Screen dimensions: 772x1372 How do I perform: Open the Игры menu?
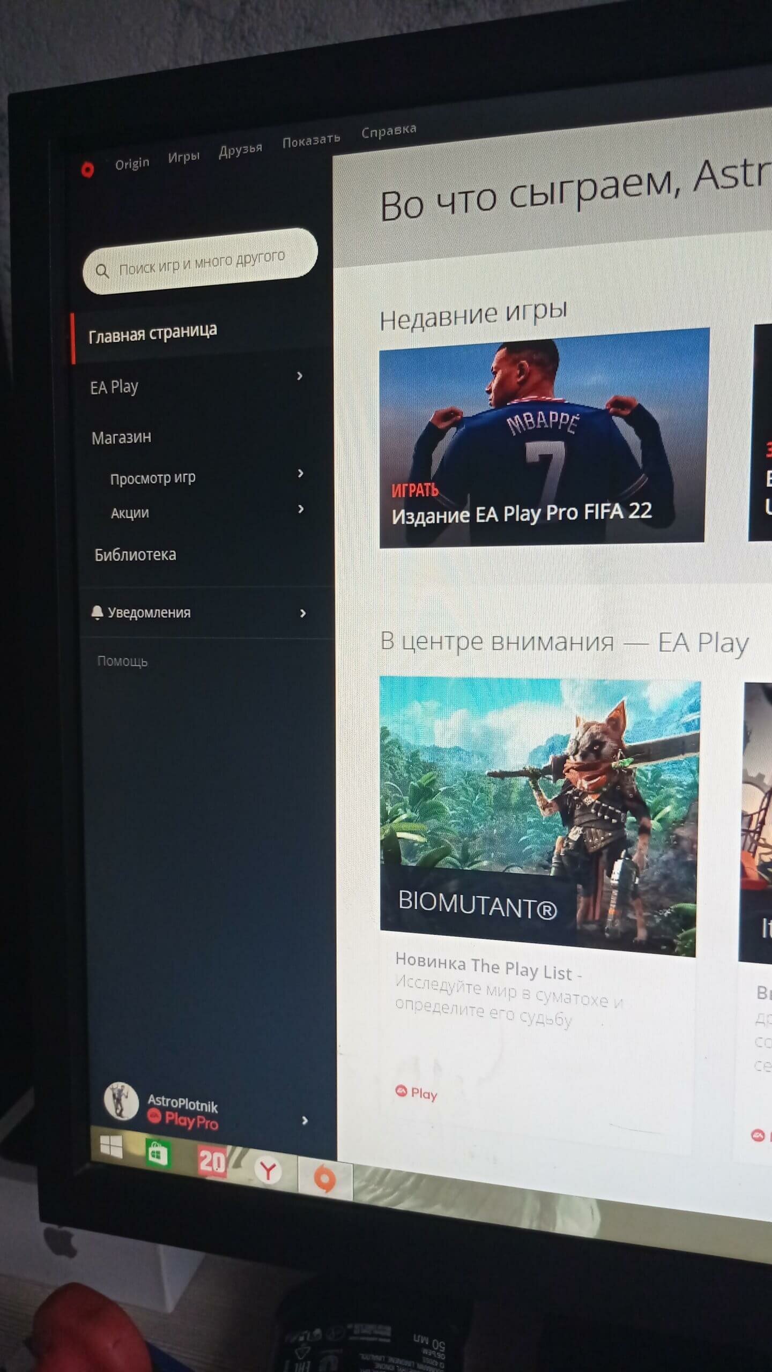click(x=183, y=156)
